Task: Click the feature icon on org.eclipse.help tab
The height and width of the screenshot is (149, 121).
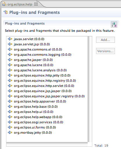Action: [x=4, y=4]
